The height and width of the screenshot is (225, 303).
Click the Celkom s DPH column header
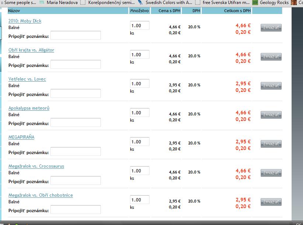pyautogui.click(x=227, y=11)
